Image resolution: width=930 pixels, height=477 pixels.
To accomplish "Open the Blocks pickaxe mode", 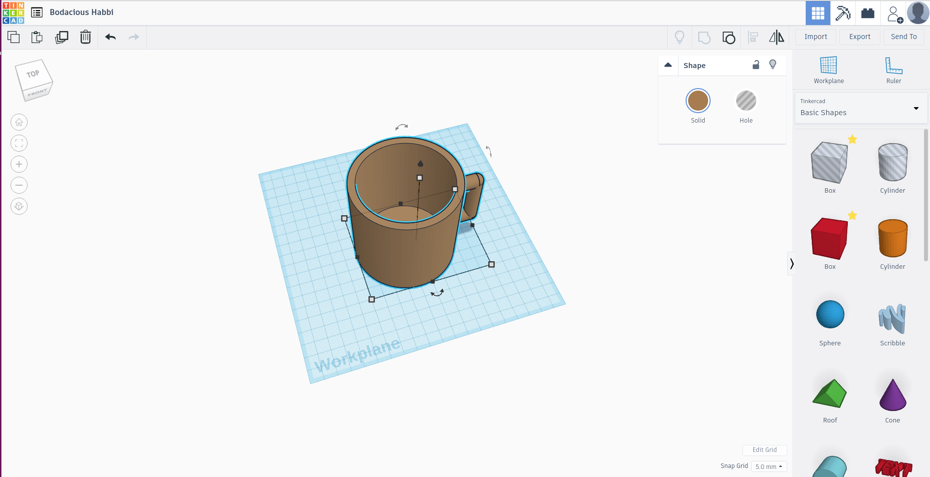I will (x=843, y=13).
